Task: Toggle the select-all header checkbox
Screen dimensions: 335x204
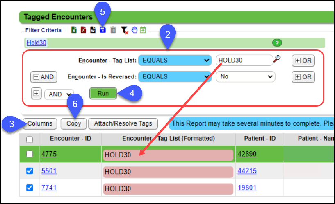Action: 30,139
